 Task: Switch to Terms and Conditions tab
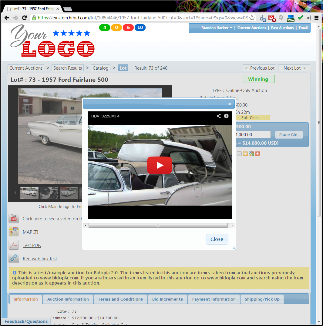click(120, 299)
